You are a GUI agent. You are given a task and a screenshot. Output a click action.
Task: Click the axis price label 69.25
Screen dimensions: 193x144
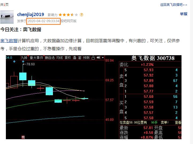pos(109,80)
